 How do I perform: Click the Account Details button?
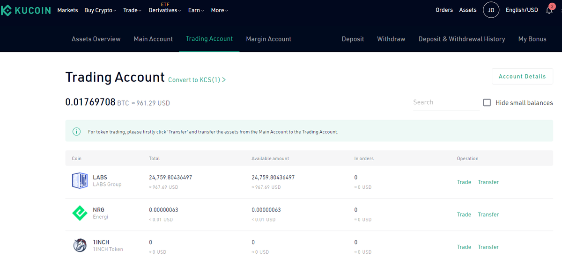522,76
